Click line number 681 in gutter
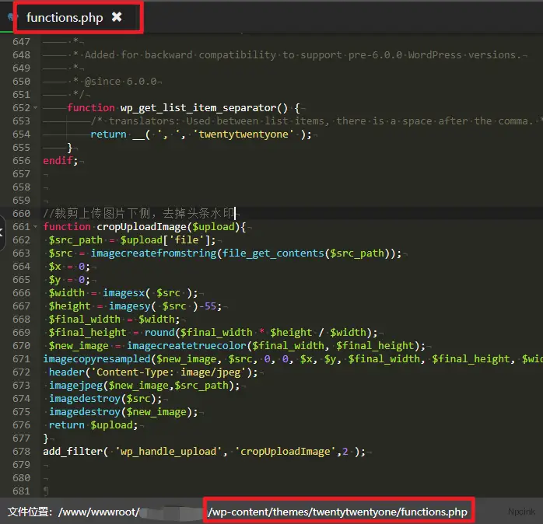Image resolution: width=543 pixels, height=524 pixels. click(22, 491)
